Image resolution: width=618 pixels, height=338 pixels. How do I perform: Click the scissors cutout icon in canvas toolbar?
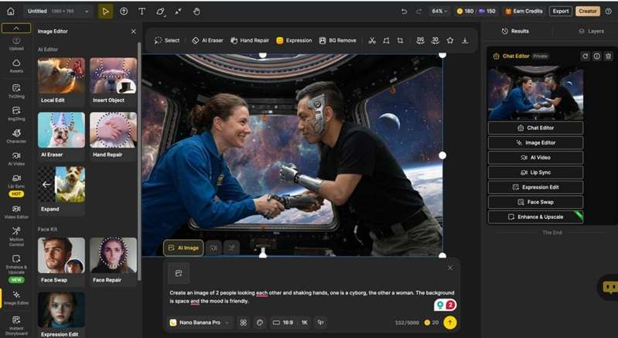coord(372,40)
